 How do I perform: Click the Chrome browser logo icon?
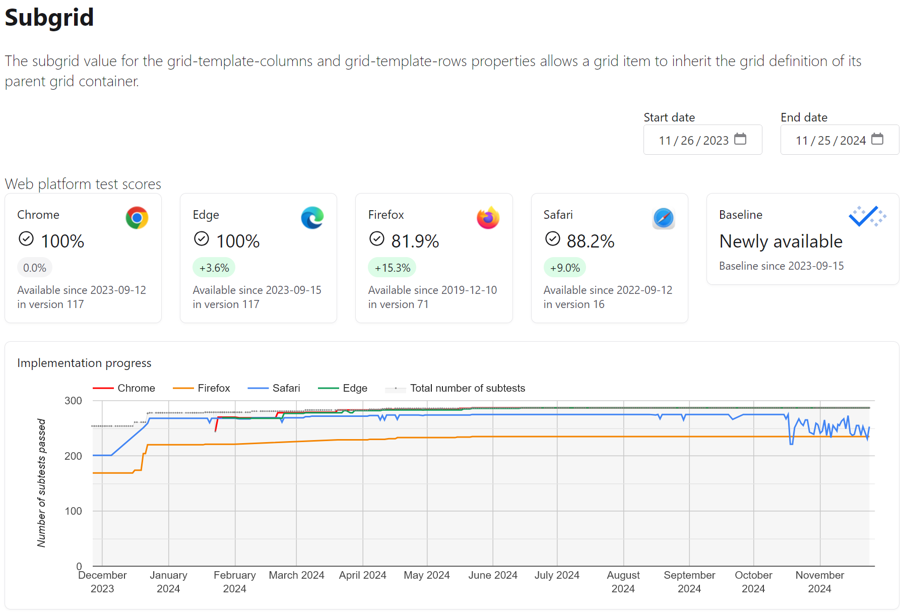137,218
